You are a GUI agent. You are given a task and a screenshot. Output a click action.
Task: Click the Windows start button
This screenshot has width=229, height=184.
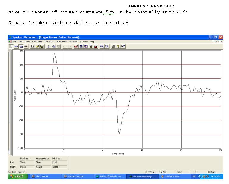[18, 176]
